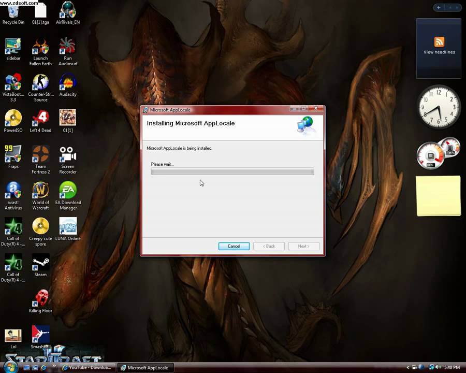Open the volume speaker tray icon
The width and height of the screenshot is (466, 373).
pos(439,367)
